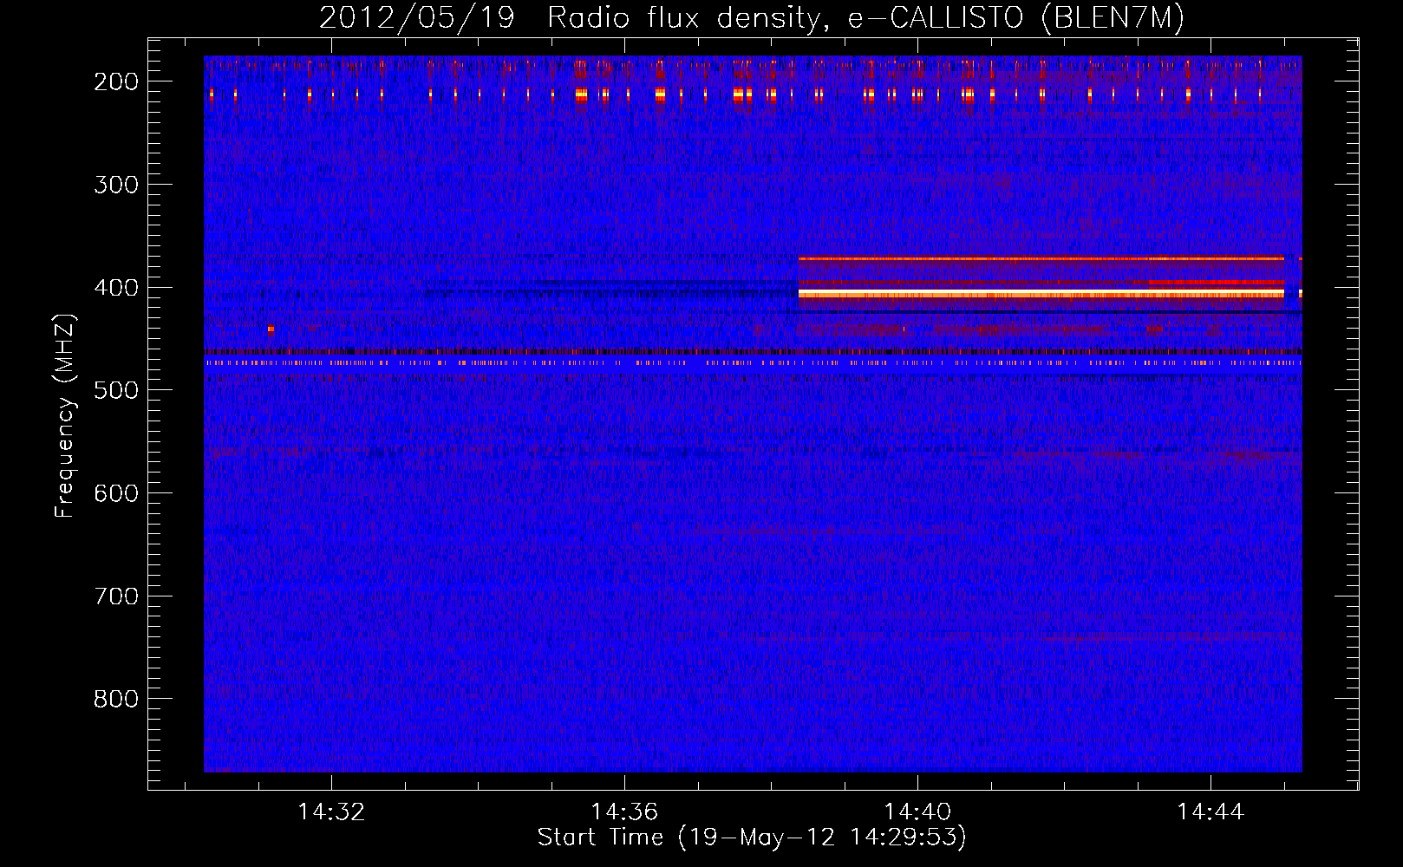Click the 800 frequency tick label
Image resolution: width=1403 pixels, height=867 pixels.
tap(116, 699)
